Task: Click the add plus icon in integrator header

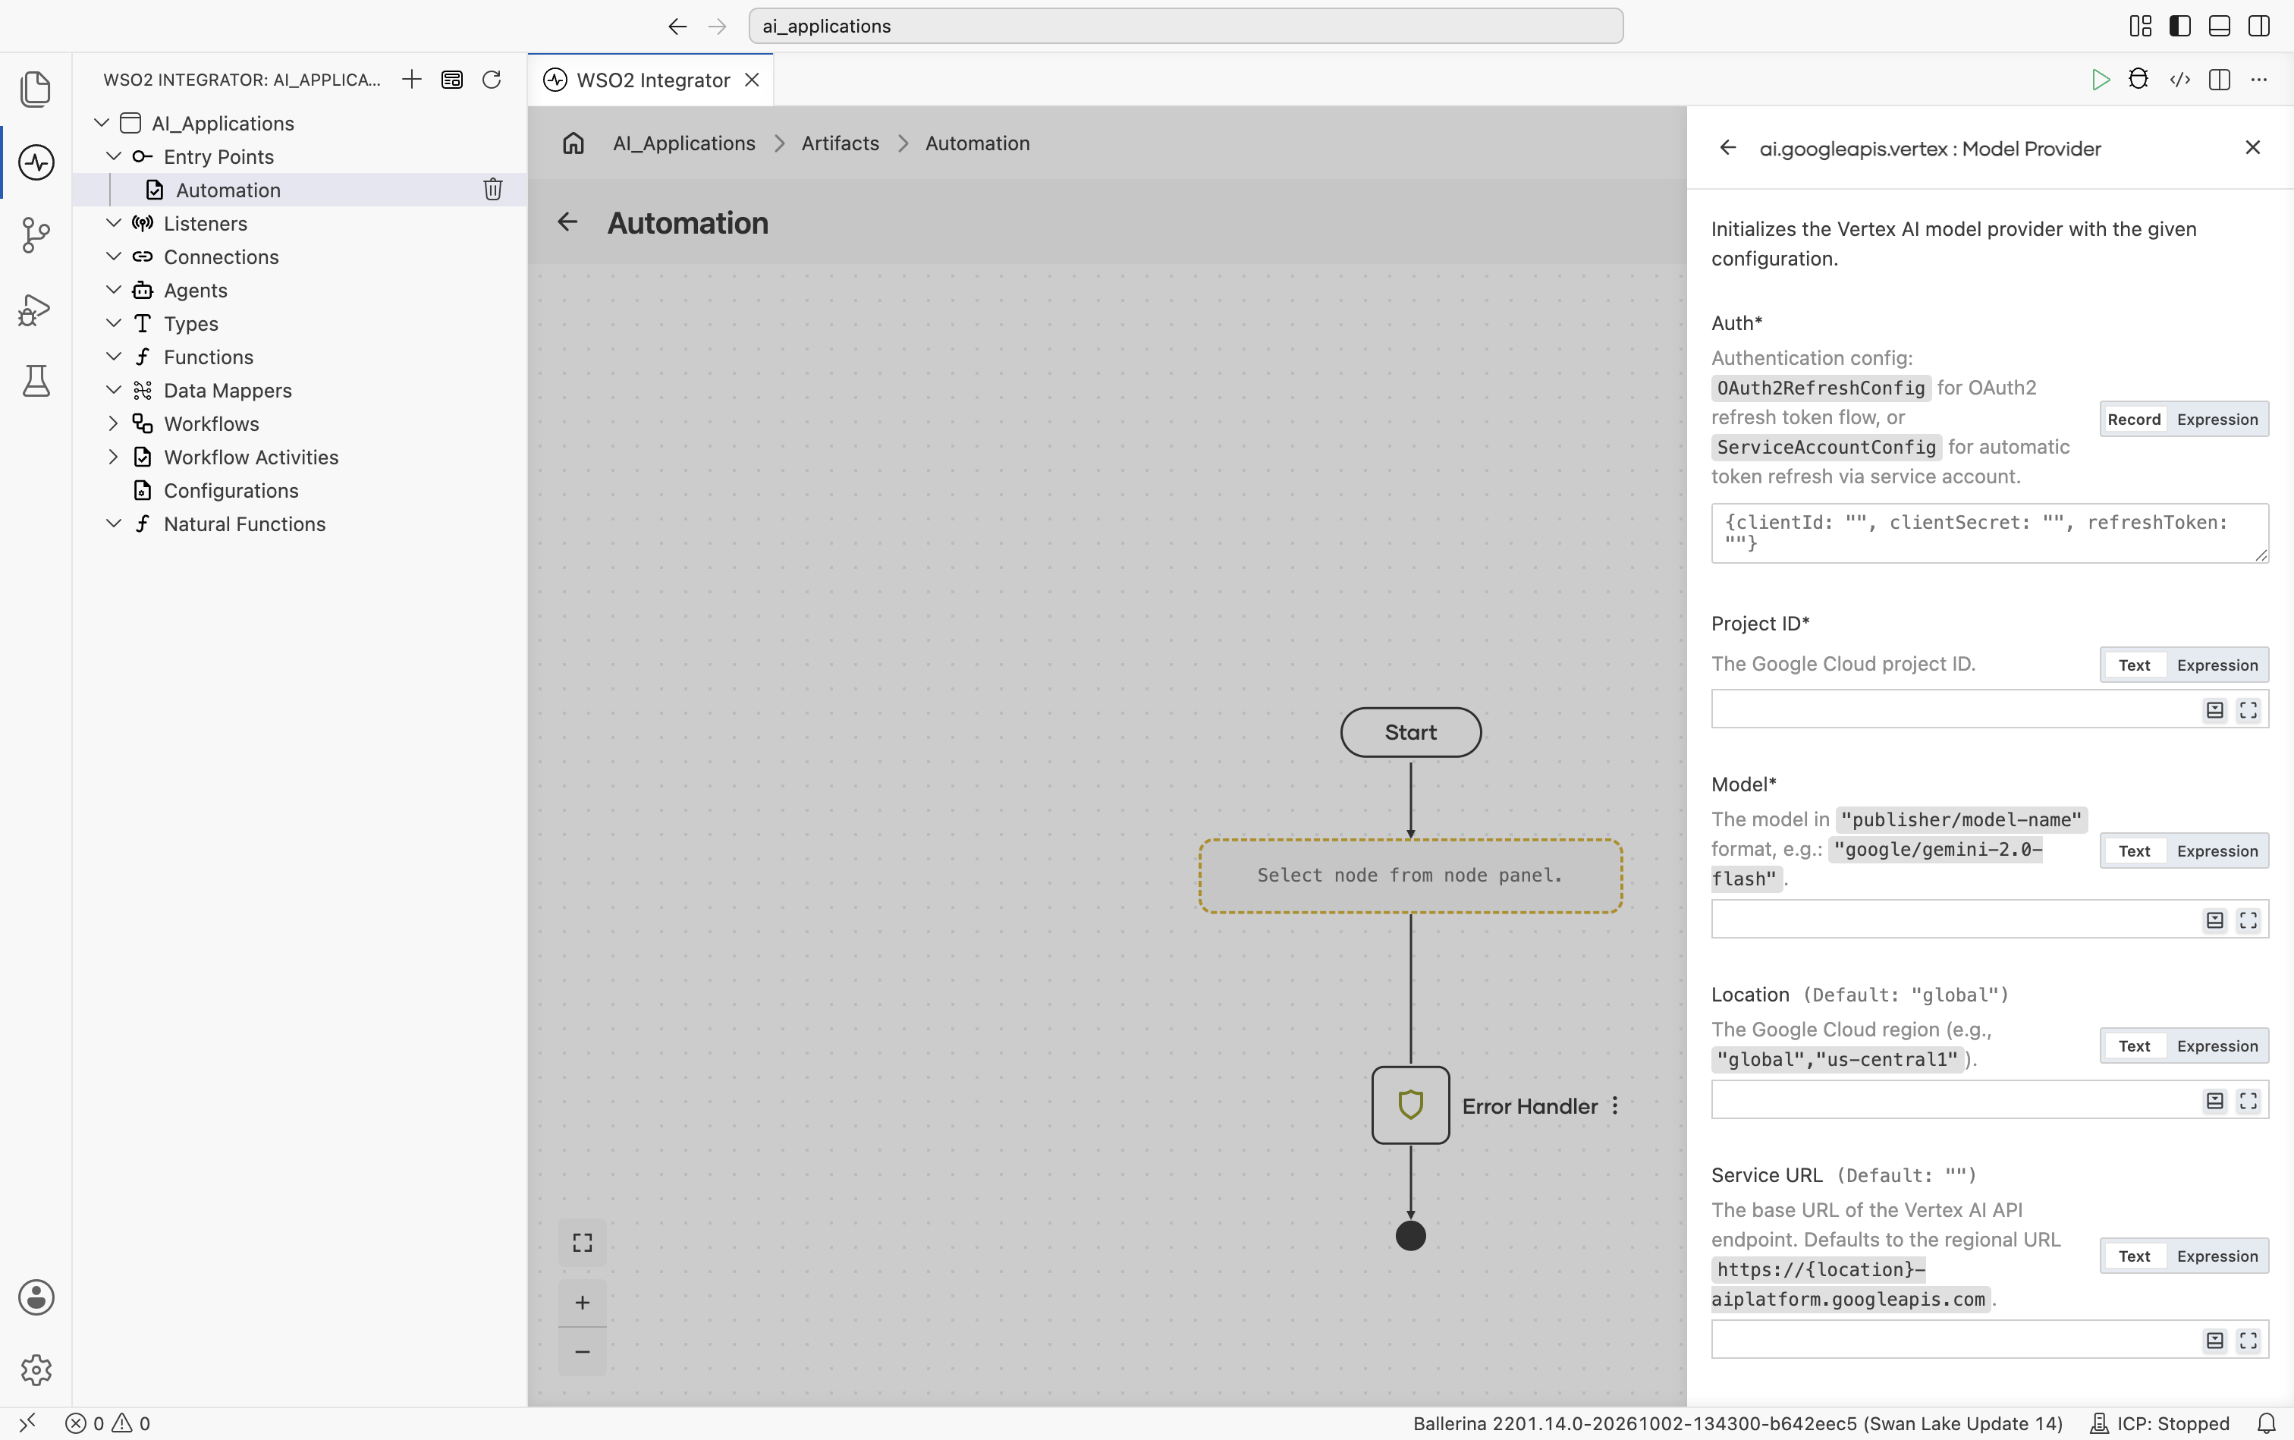Action: (x=411, y=79)
